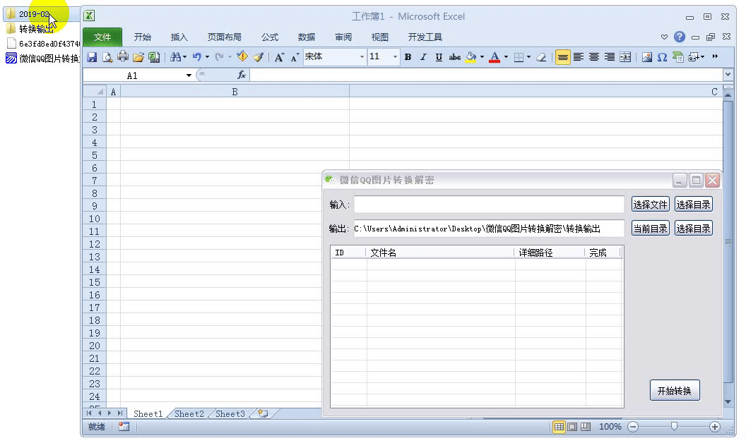This screenshot has height=443, width=746.
Task: Switch to the 插入 ribbon tab
Action: pos(179,37)
